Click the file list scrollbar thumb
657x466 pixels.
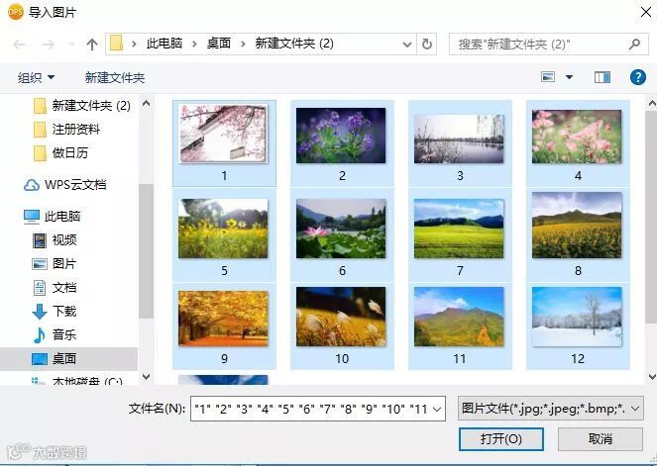[652, 218]
